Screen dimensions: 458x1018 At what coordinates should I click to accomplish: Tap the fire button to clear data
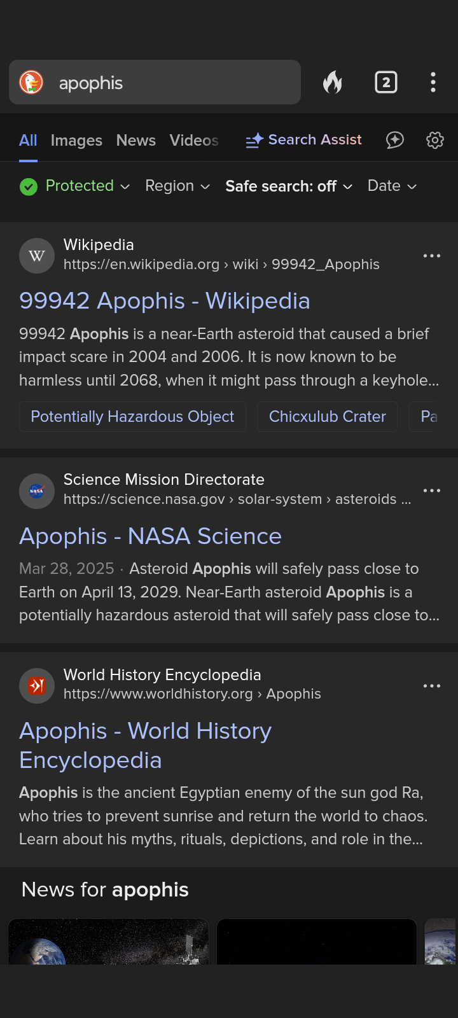pyautogui.click(x=333, y=82)
